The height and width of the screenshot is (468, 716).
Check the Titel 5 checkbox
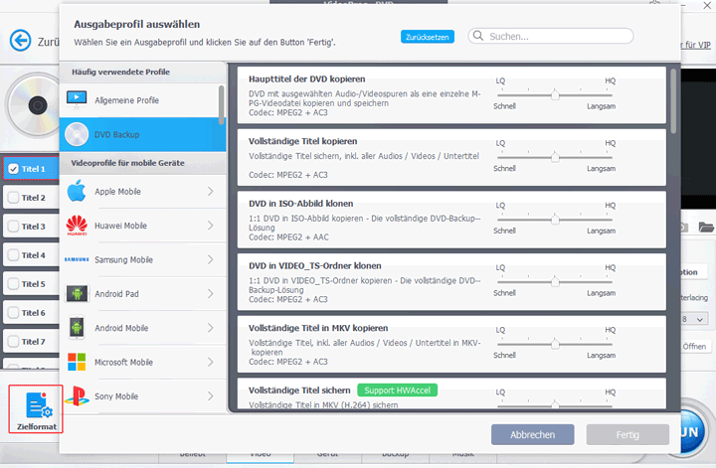click(x=14, y=284)
